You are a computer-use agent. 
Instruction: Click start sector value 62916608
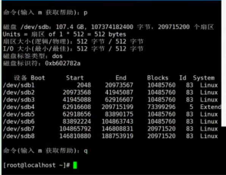(77, 107)
